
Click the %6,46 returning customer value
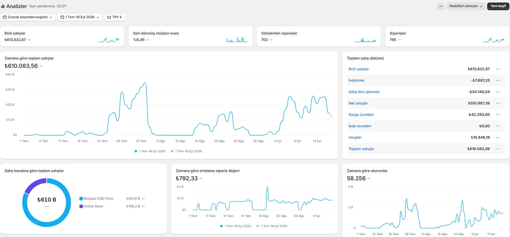coord(139,39)
